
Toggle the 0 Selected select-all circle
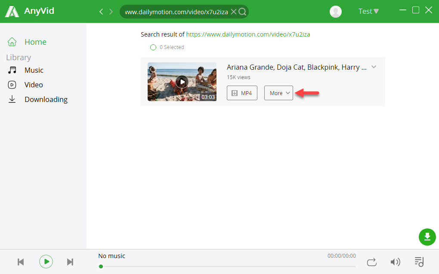pyautogui.click(x=153, y=47)
